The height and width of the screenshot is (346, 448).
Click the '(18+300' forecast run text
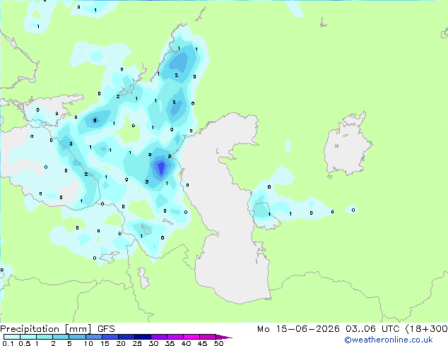pos(427,329)
